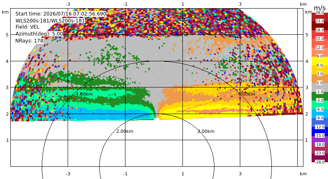Click the green -3.0 colorbar segment

320,96
